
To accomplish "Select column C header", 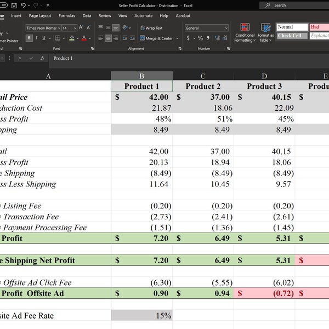I will [203, 76].
